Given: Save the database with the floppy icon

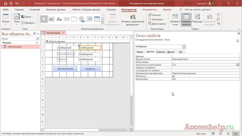Looking at the screenshot, I should coord(6,3).
